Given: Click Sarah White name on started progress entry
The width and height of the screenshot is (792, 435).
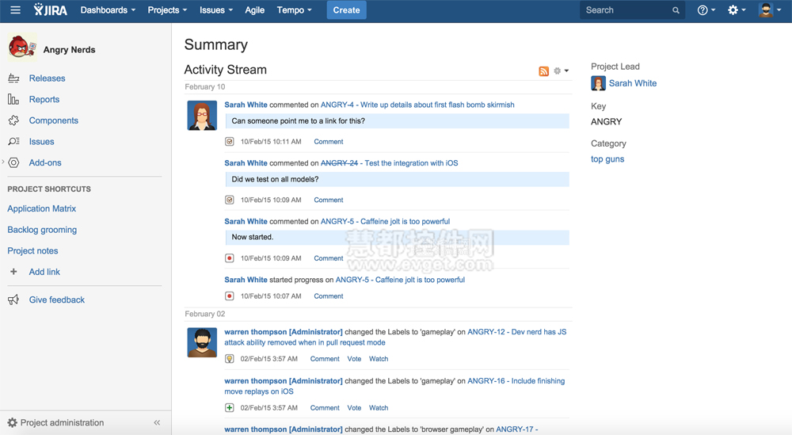Looking at the screenshot, I should click(246, 280).
